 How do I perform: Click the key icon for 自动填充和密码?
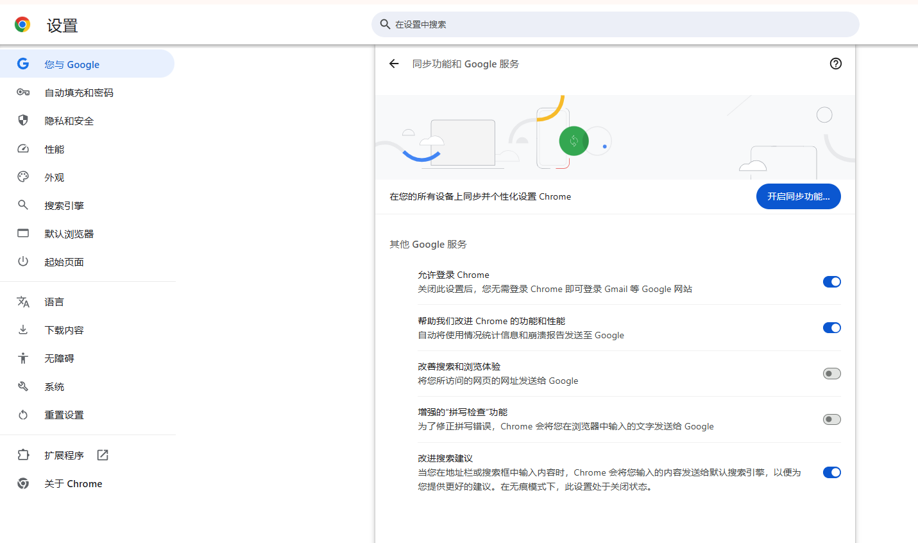tap(23, 92)
